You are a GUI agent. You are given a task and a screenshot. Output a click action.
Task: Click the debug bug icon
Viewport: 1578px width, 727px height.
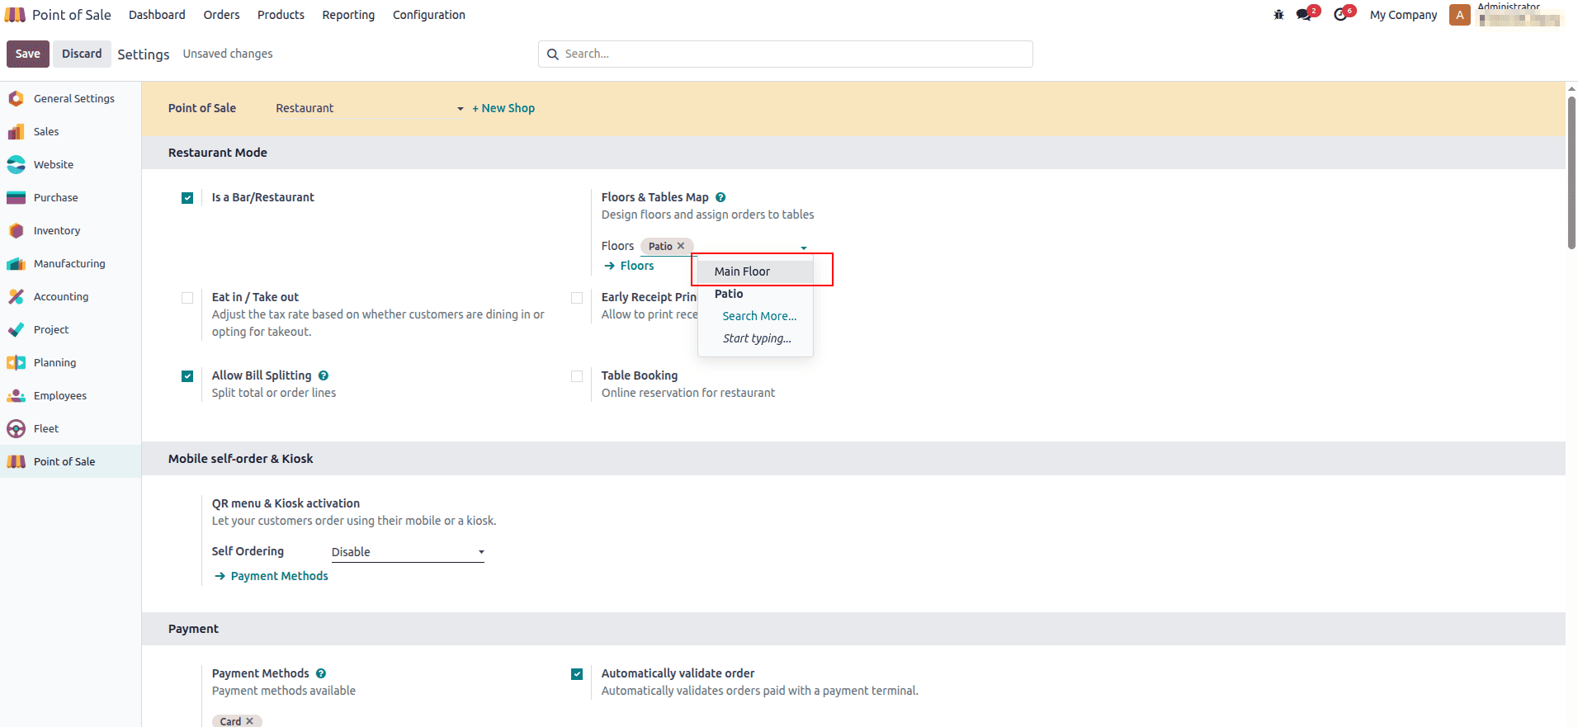coord(1278,15)
